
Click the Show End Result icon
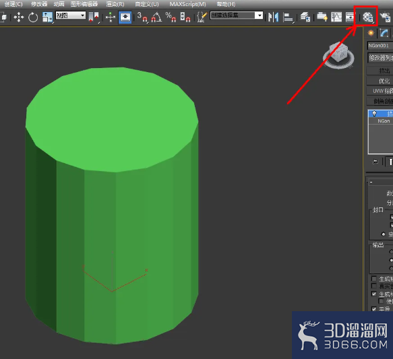(390, 162)
